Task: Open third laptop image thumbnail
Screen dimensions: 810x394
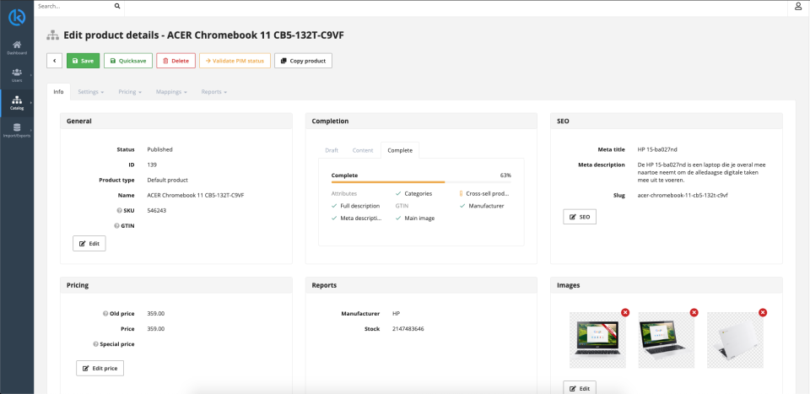Action: [735, 340]
